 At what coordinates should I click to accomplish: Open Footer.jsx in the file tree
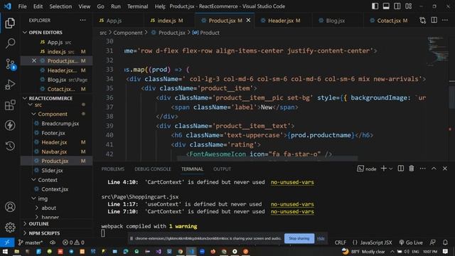[x=53, y=133]
